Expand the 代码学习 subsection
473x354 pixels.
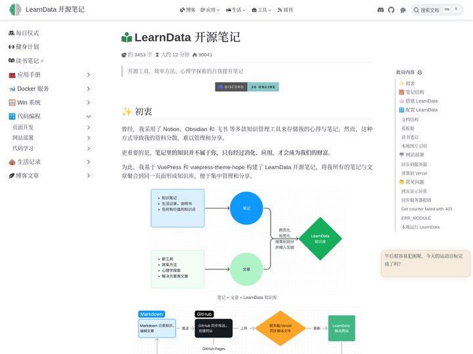pos(88,148)
